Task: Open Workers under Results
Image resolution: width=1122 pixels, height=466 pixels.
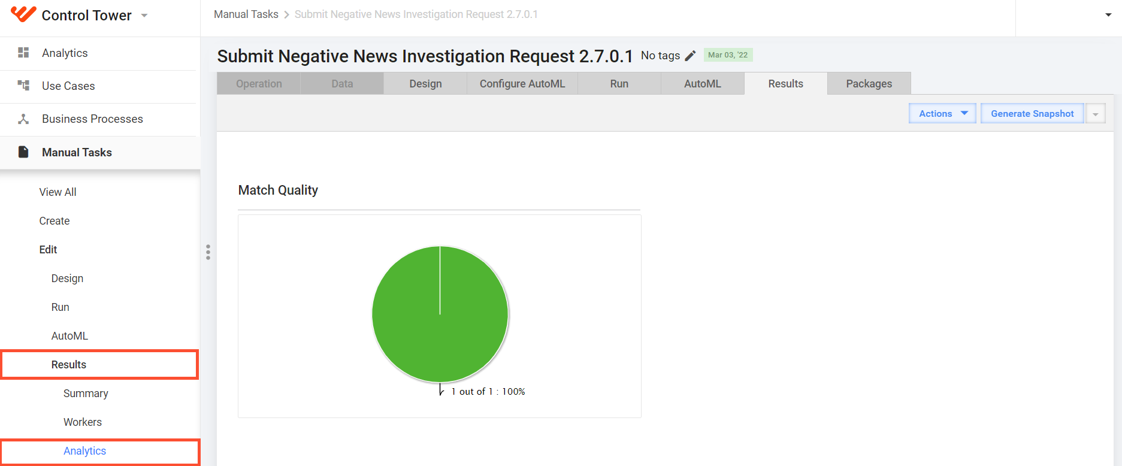Action: (83, 422)
